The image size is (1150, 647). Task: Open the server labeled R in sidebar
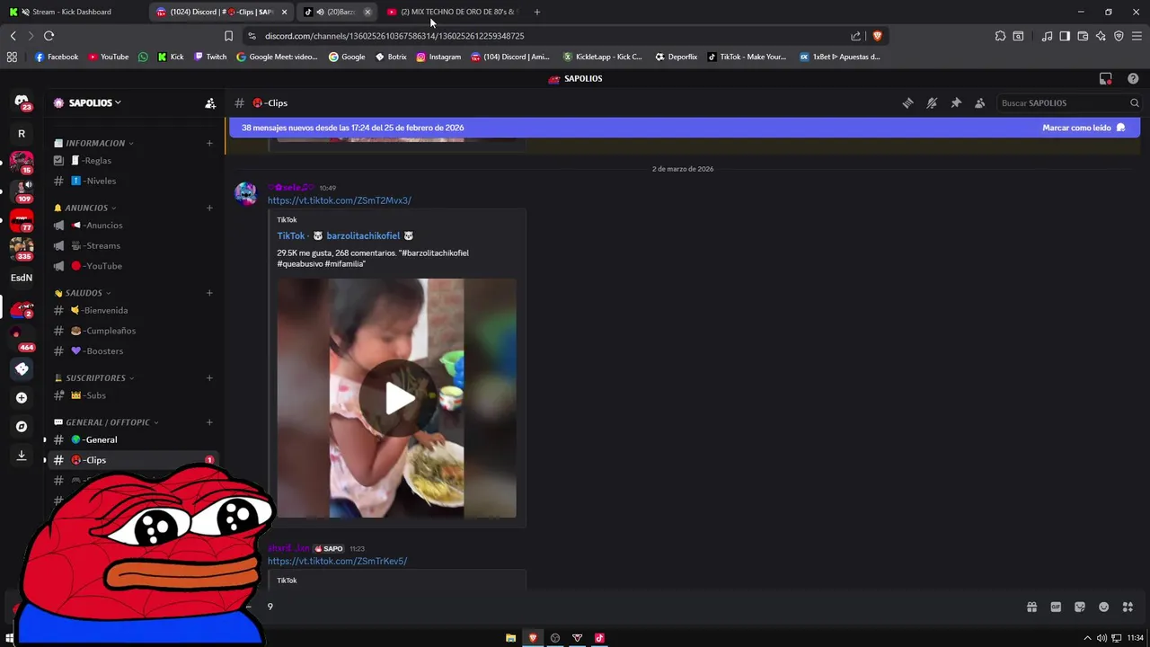click(22, 134)
